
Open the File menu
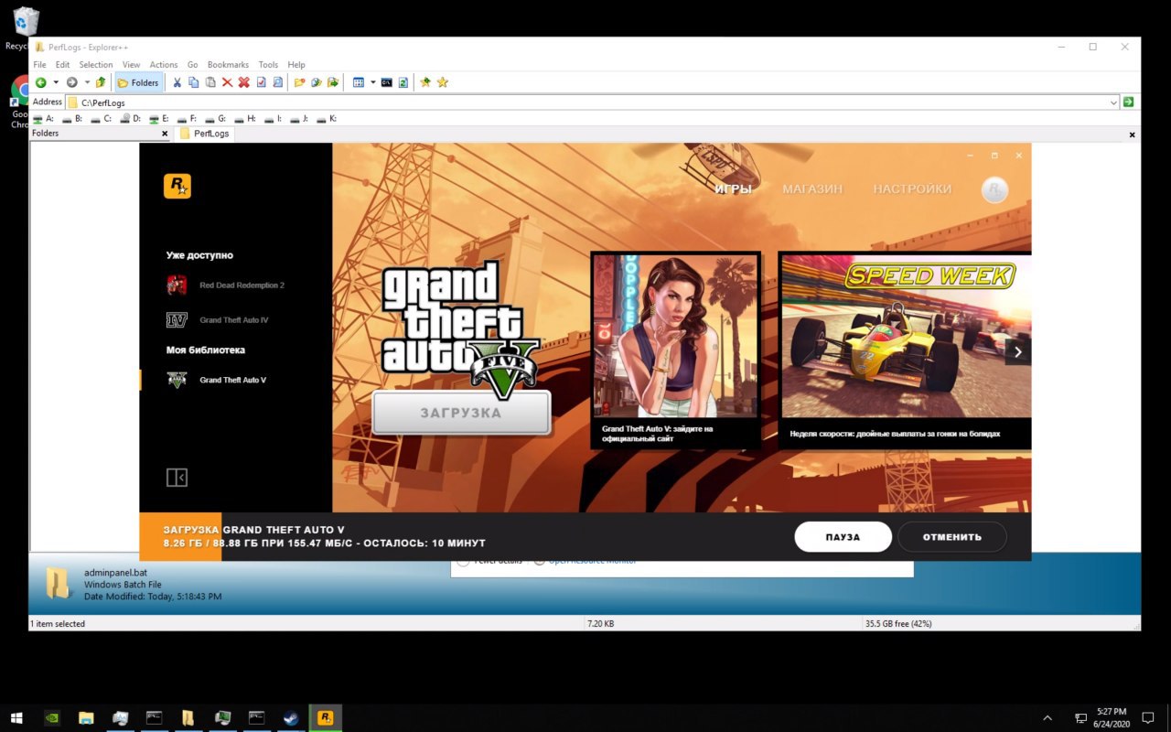point(39,65)
